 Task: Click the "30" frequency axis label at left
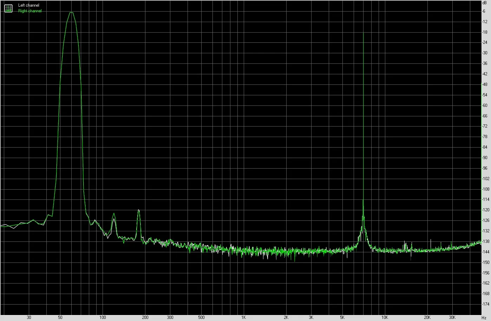pyautogui.click(x=29, y=317)
